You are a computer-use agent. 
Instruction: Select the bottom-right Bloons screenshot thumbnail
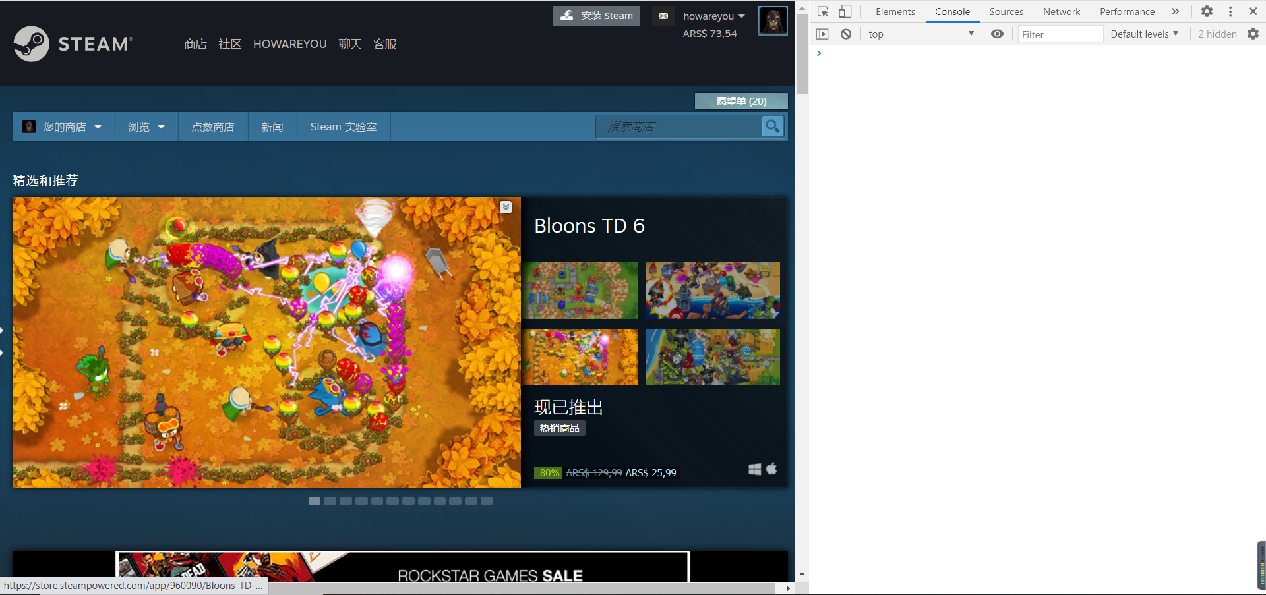click(713, 357)
